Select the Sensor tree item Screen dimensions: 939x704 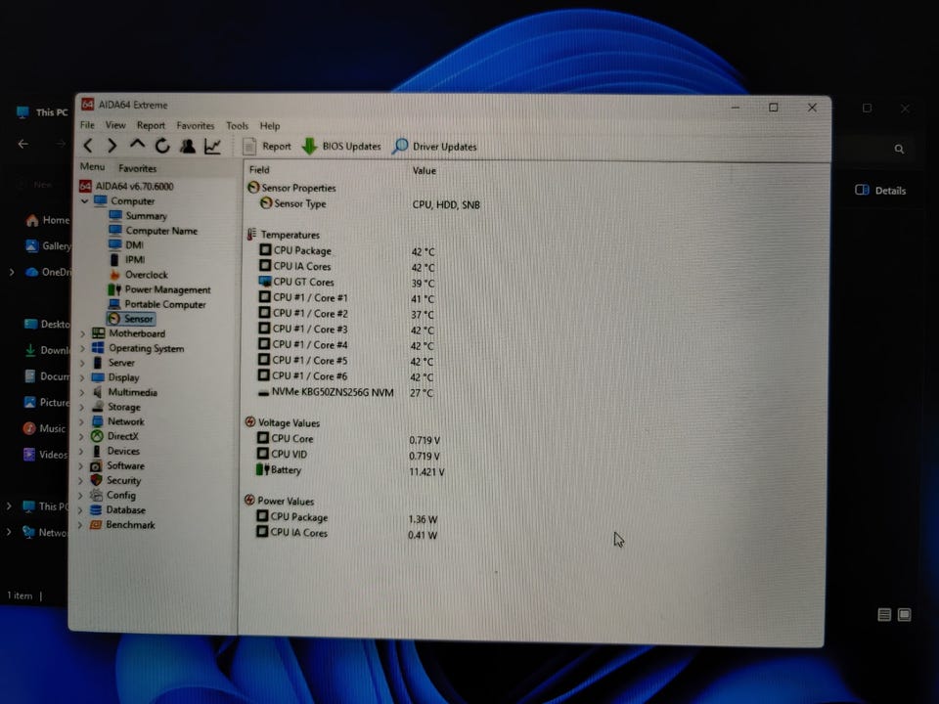click(130, 319)
